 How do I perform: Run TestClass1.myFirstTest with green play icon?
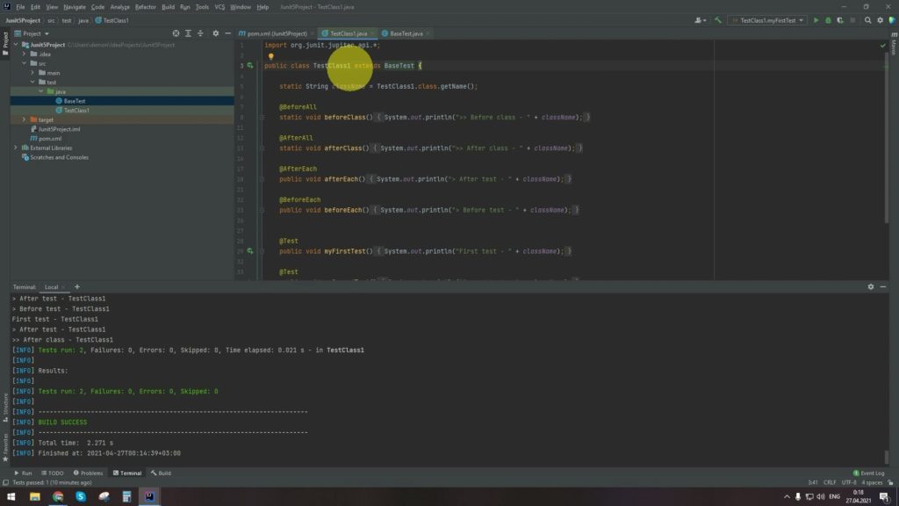pyautogui.click(x=816, y=20)
